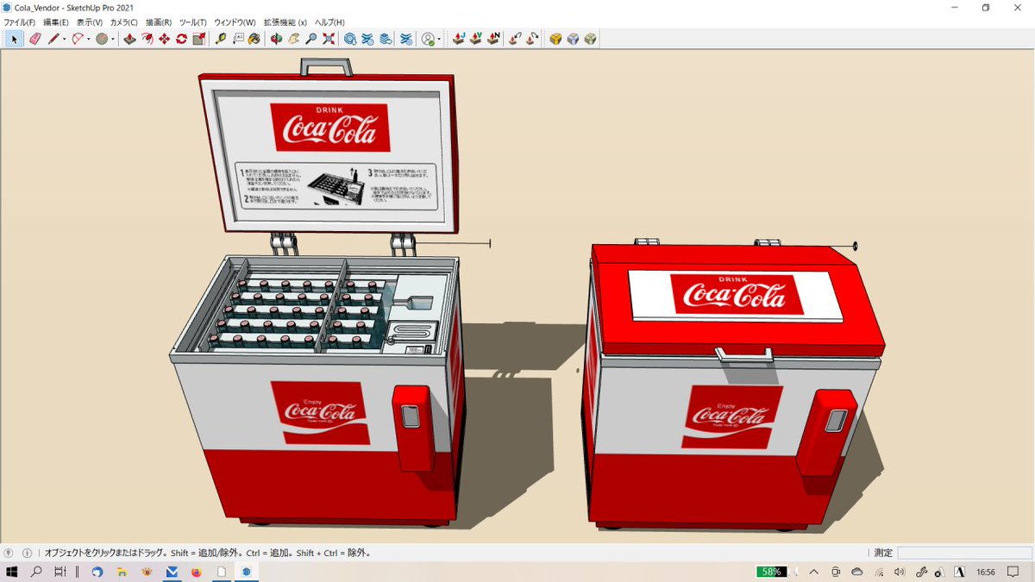Select the arrow Select tool
Screen dimensions: 1035x582
(15, 39)
